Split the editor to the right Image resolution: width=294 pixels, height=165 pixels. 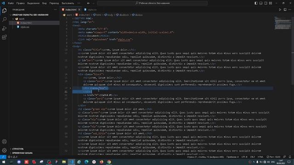(285, 10)
